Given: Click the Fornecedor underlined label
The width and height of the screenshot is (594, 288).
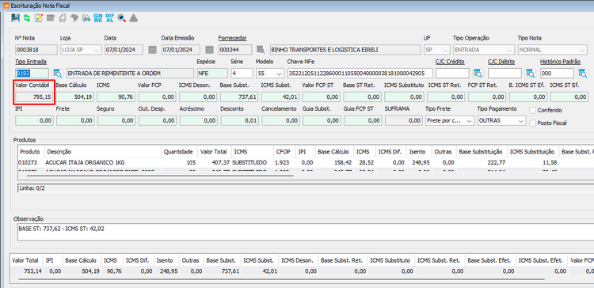Looking at the screenshot, I should [233, 38].
